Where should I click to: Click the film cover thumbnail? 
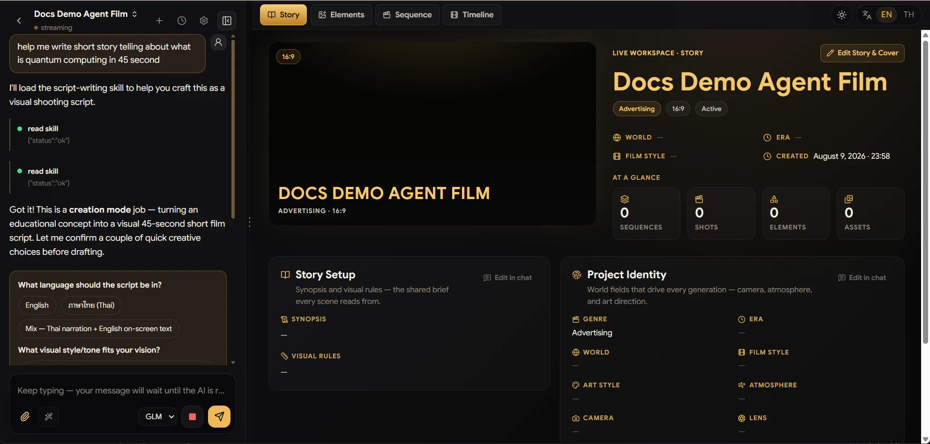coord(432,133)
